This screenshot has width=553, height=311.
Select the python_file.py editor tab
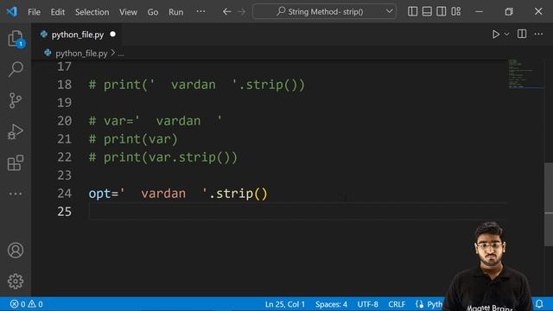[x=77, y=35]
